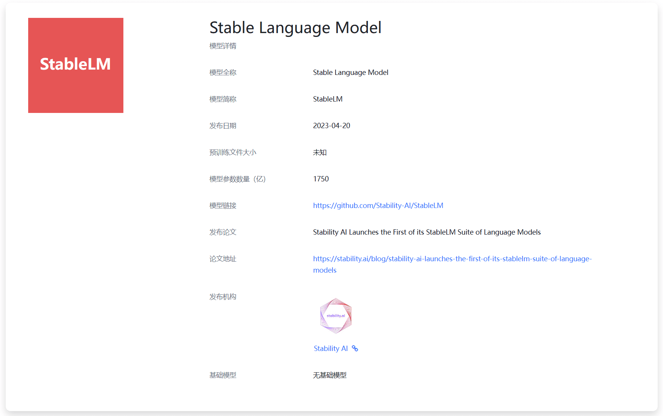
Task: Select the 模型详情 section label
Action: click(222, 46)
